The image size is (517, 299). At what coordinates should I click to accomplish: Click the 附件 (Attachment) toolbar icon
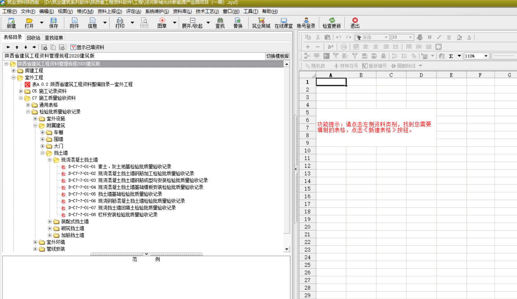coord(74,23)
